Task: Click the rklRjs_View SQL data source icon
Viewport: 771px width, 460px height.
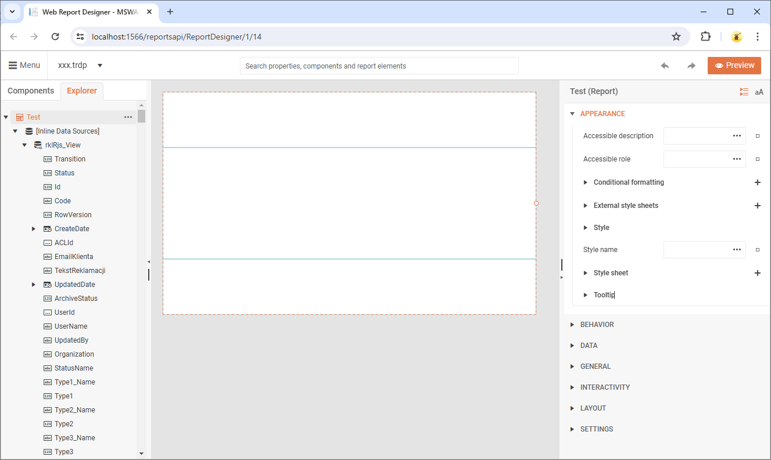Action: click(x=37, y=145)
